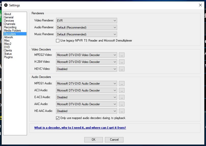This screenshot has height=146, width=206.
Task: Open the 'What is a decoder' help link
Action: coord(80,128)
